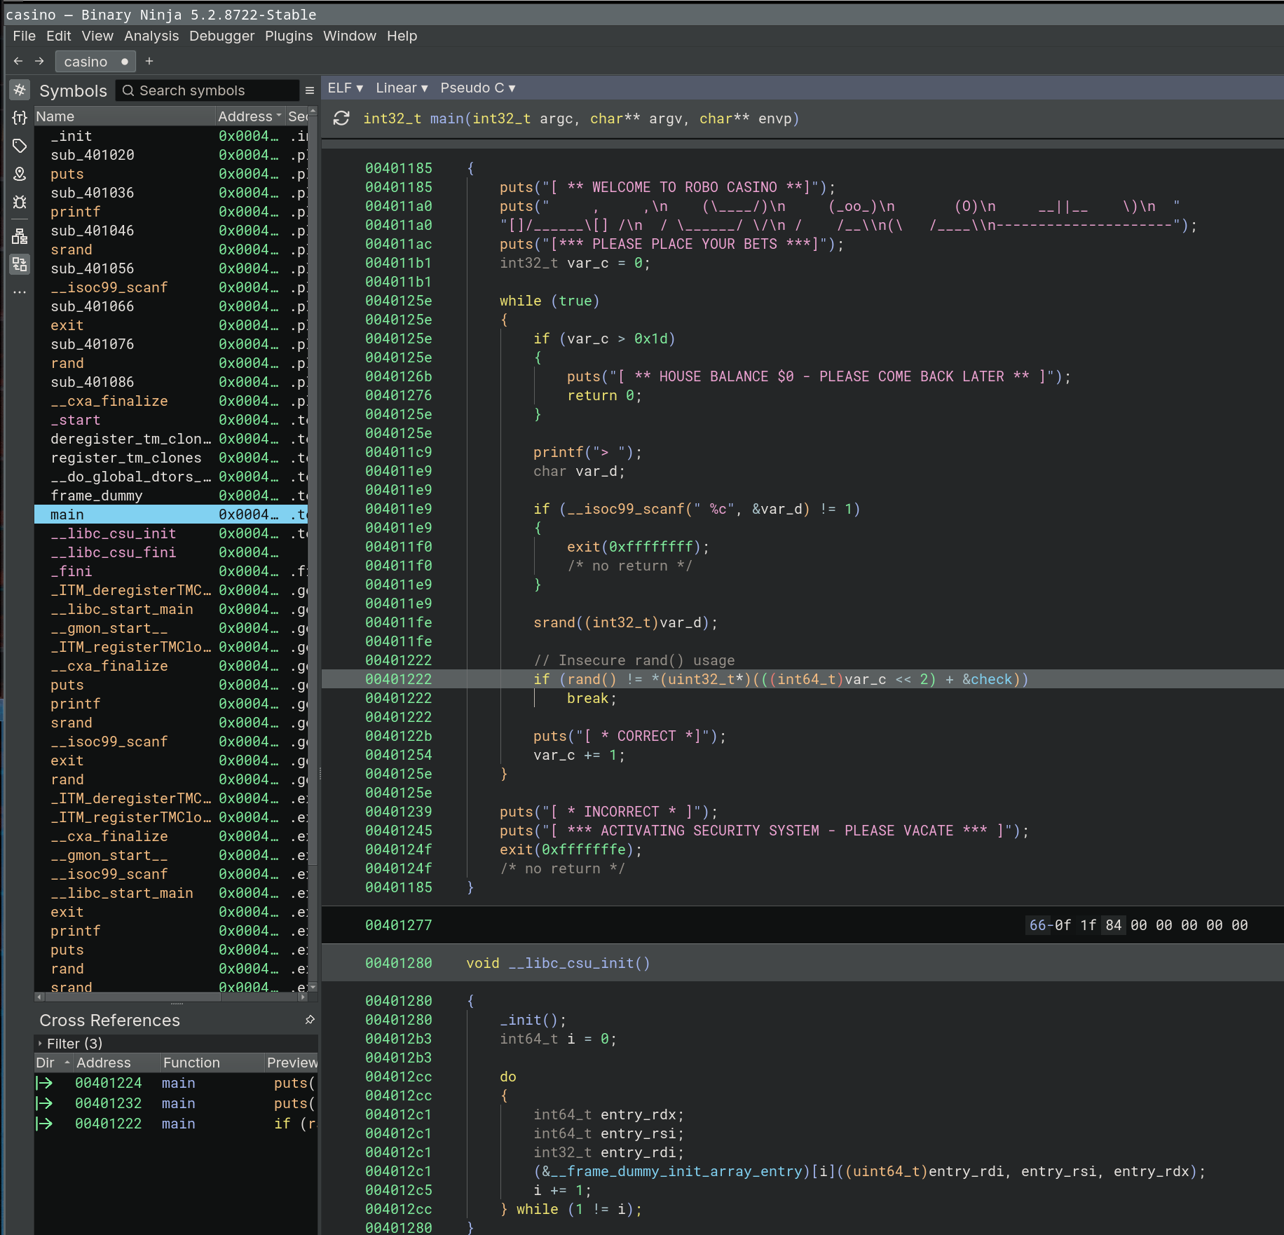Select __libc_csu_init in the symbols list

[x=113, y=533]
